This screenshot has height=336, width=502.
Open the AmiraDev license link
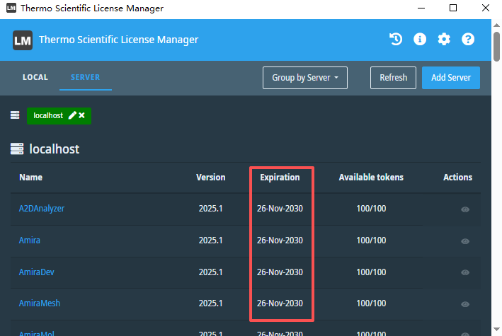[37, 272]
